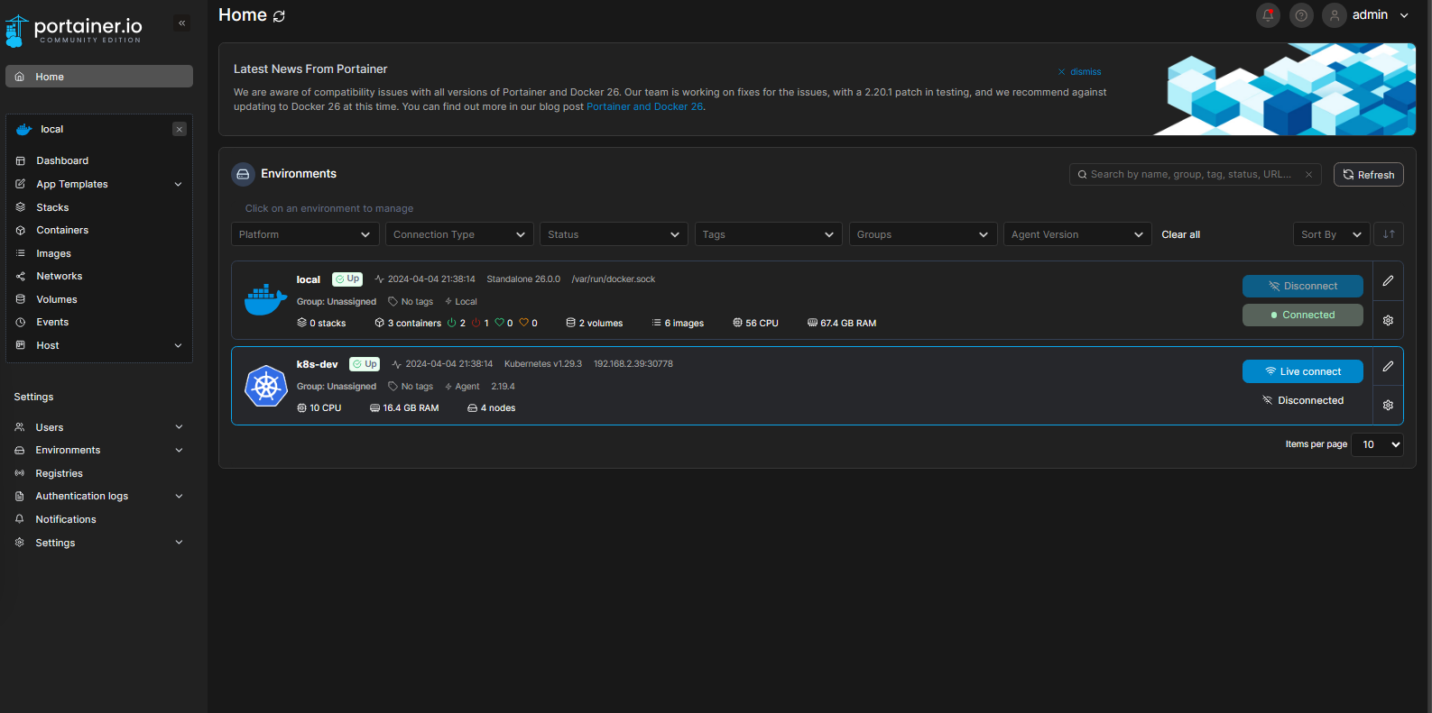Expand the App Templates submenu chevron
The width and height of the screenshot is (1432, 713).
point(178,184)
